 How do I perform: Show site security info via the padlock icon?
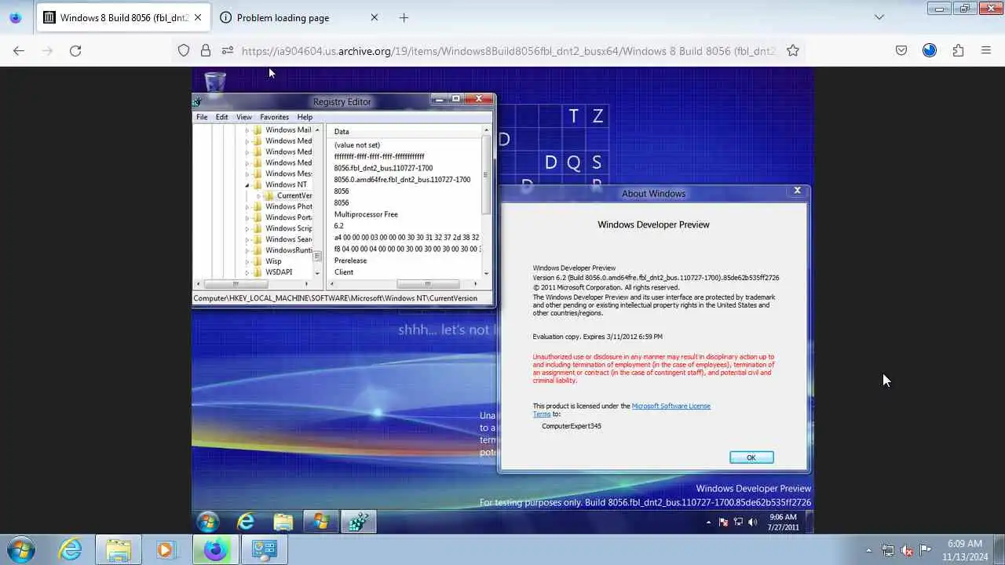point(206,50)
